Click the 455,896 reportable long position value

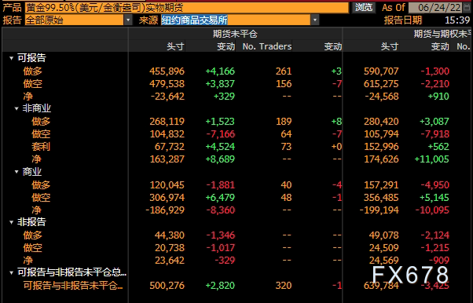click(x=167, y=71)
